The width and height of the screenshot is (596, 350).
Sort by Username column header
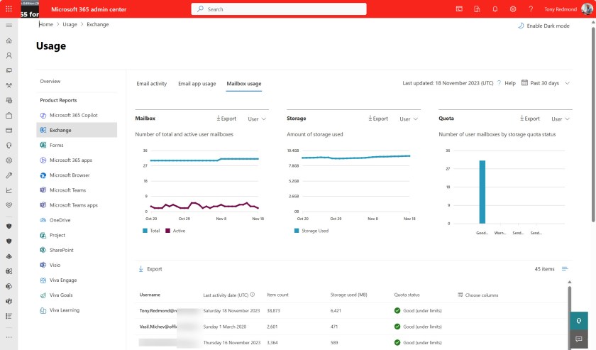point(150,295)
